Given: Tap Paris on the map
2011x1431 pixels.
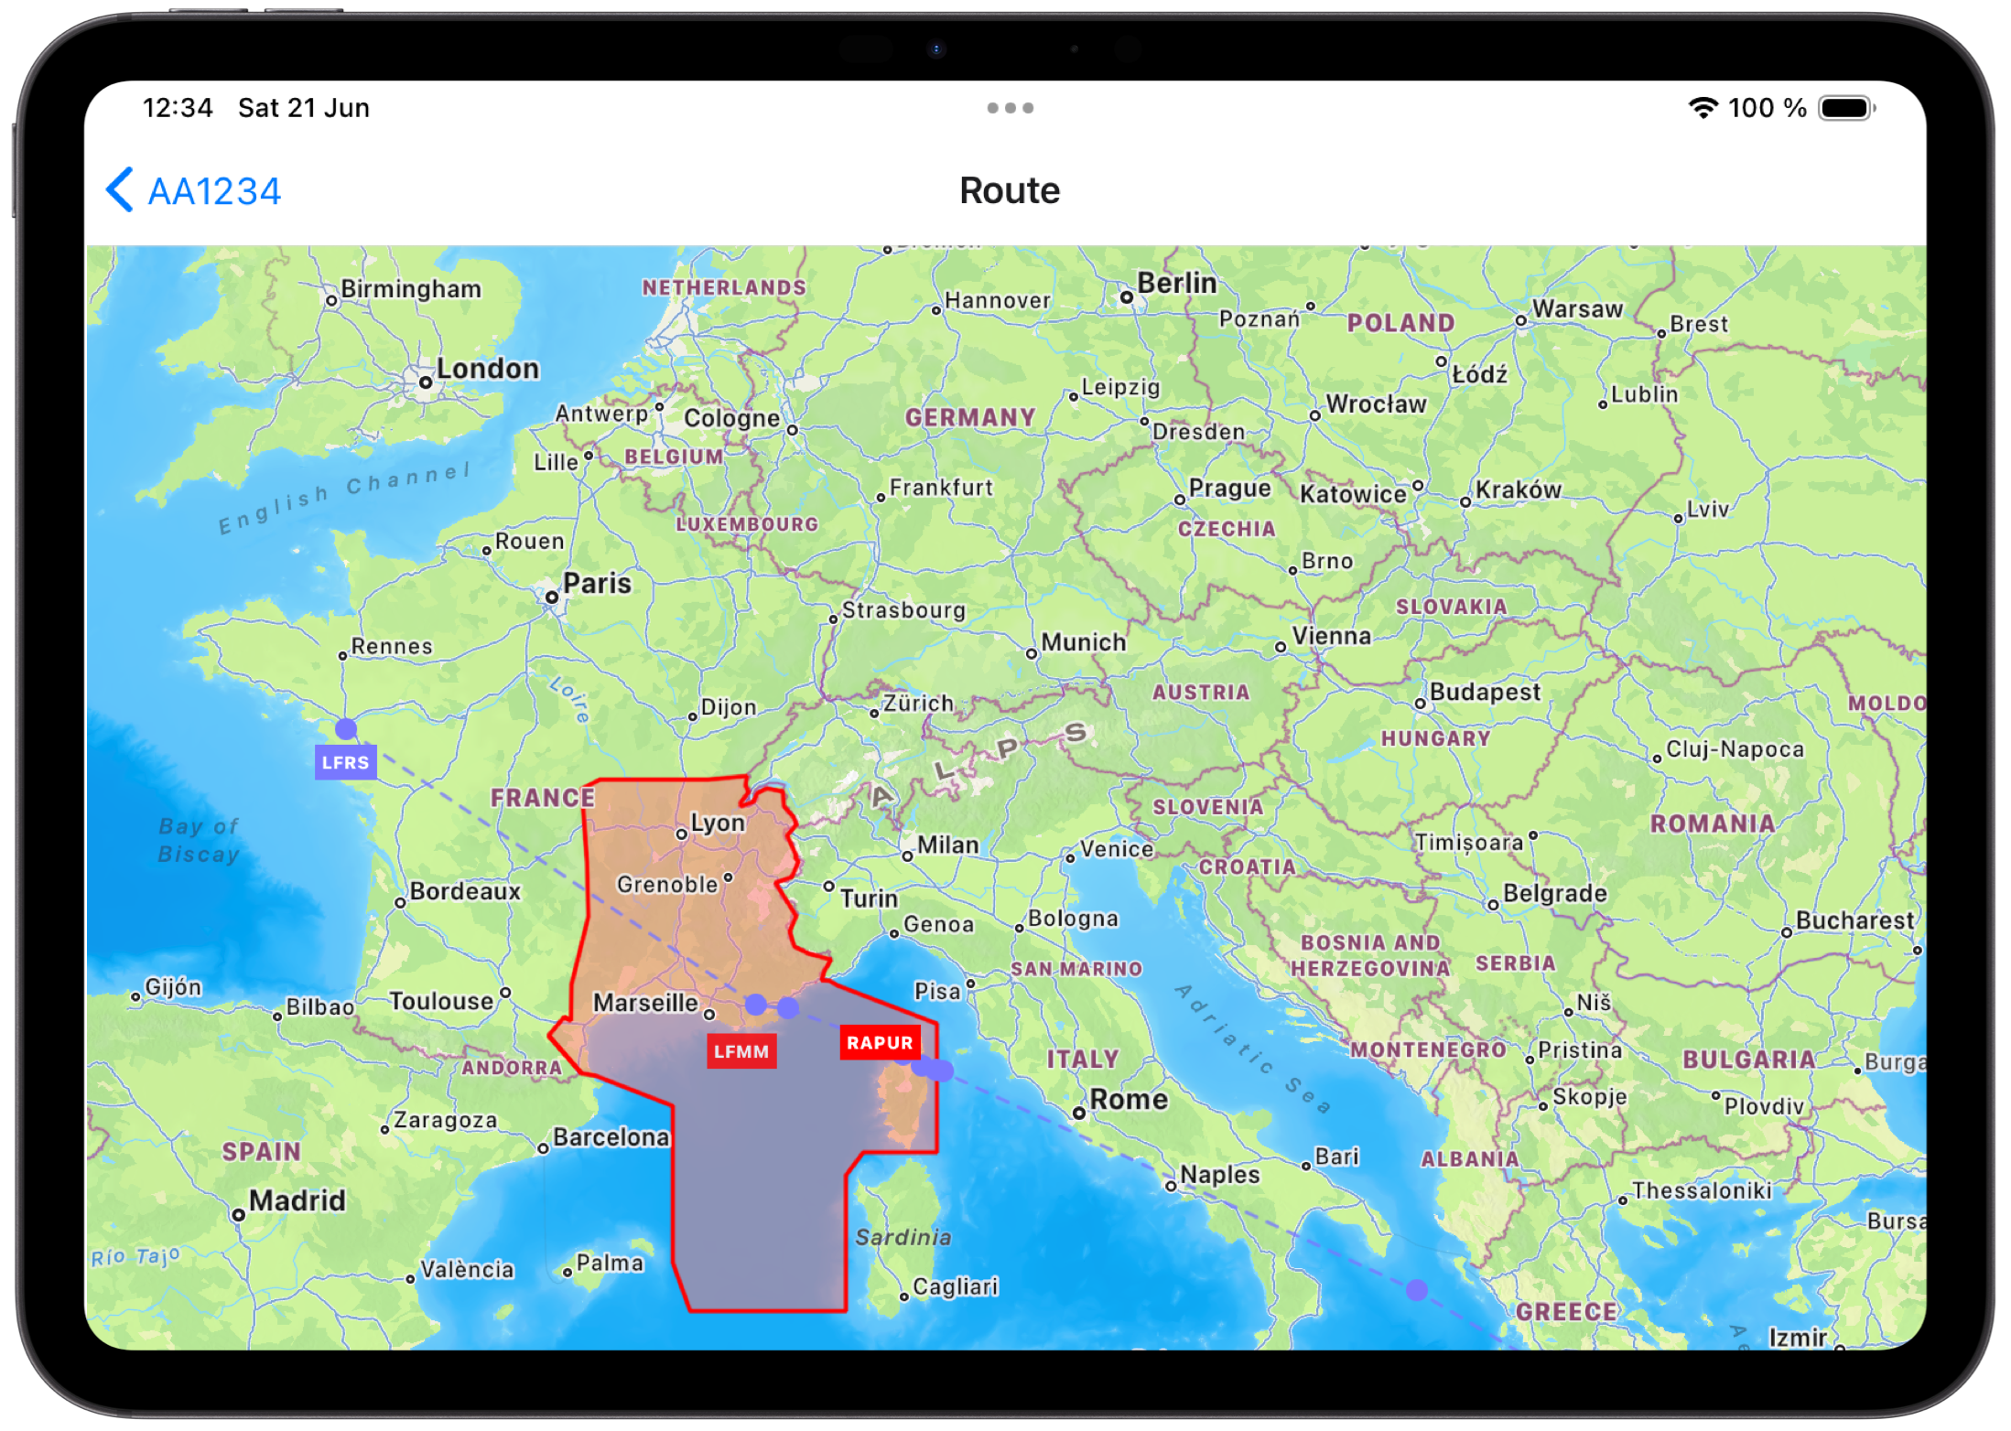Looking at the screenshot, I should [x=597, y=583].
